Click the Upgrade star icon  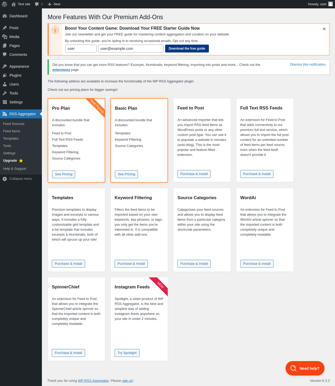(x=21, y=161)
